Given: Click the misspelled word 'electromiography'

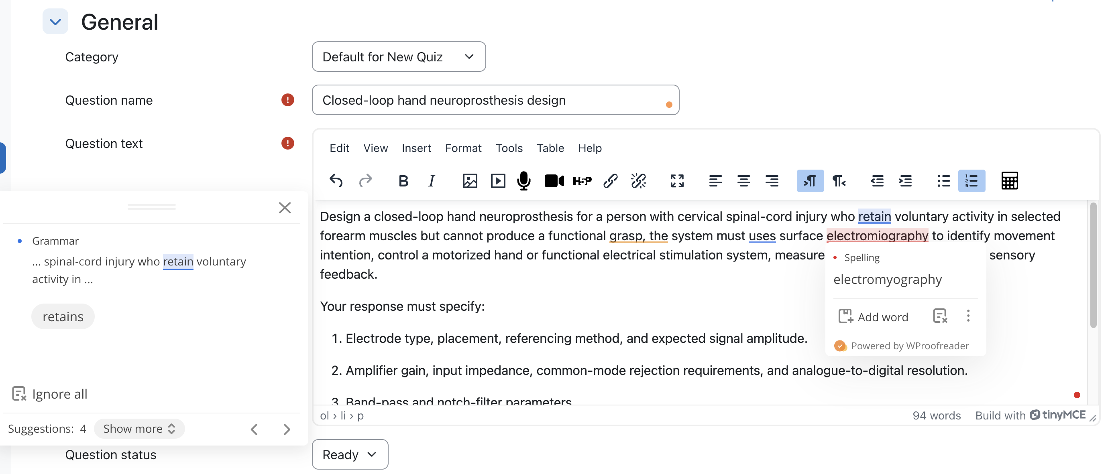Looking at the screenshot, I should pos(877,235).
